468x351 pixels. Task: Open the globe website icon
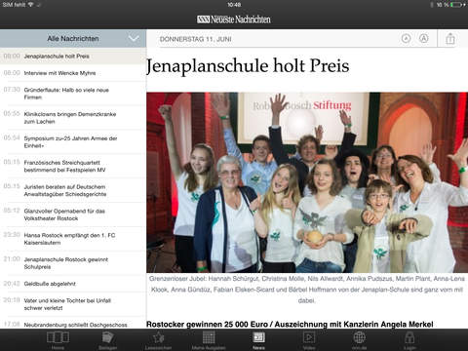tap(359, 339)
